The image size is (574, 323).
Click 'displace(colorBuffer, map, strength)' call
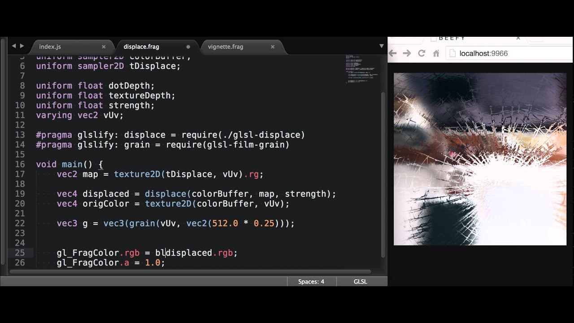pyautogui.click(x=238, y=194)
